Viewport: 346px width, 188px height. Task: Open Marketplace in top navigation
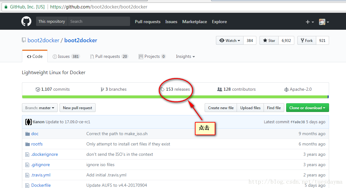(x=195, y=22)
